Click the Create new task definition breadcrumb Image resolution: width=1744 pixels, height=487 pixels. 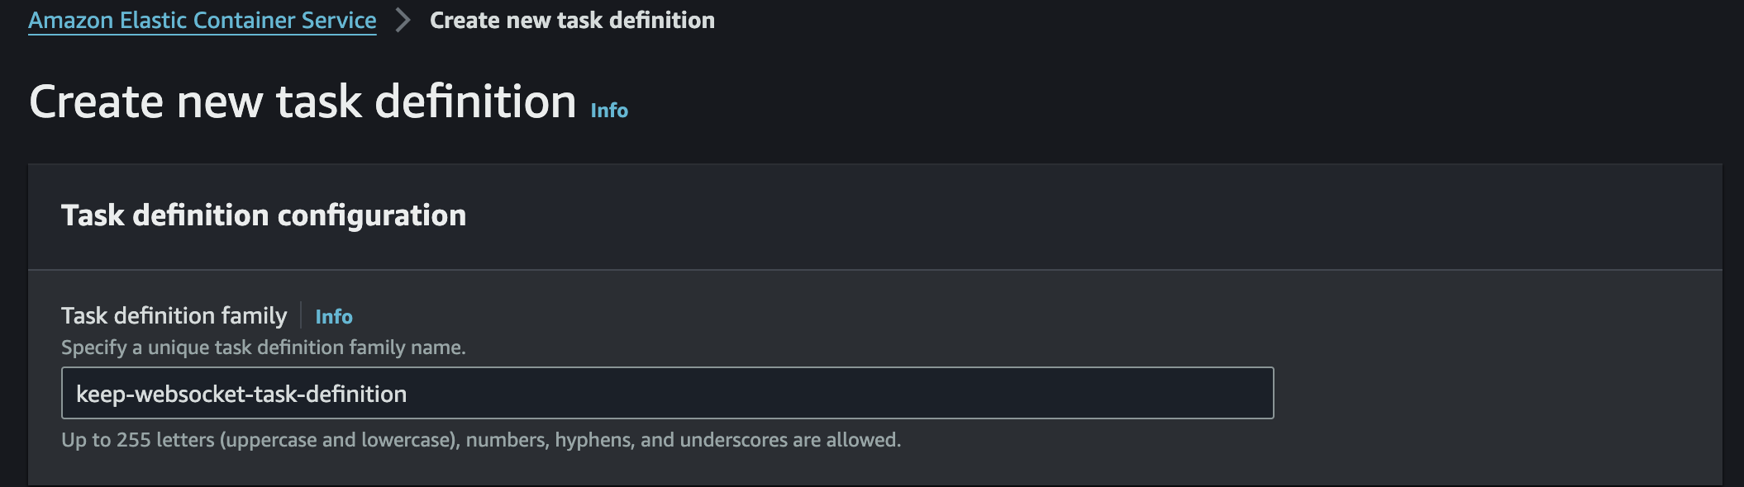coord(571,20)
